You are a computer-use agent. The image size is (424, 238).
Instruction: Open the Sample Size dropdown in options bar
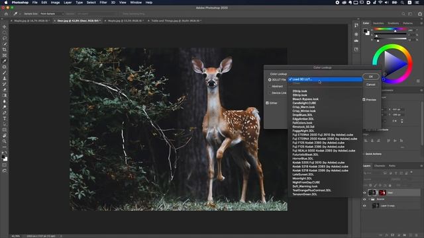52,14
